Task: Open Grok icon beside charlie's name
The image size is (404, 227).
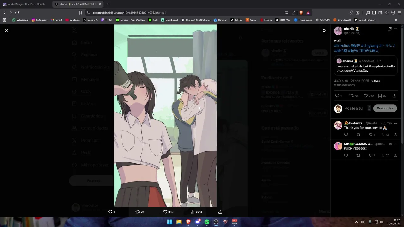Action: [390, 29]
